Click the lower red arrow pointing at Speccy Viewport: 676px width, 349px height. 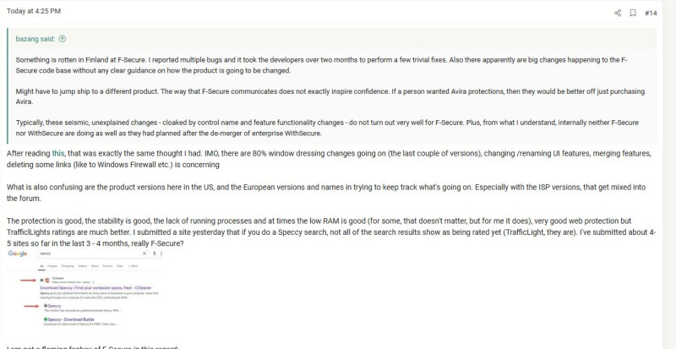pyautogui.click(x=31, y=306)
